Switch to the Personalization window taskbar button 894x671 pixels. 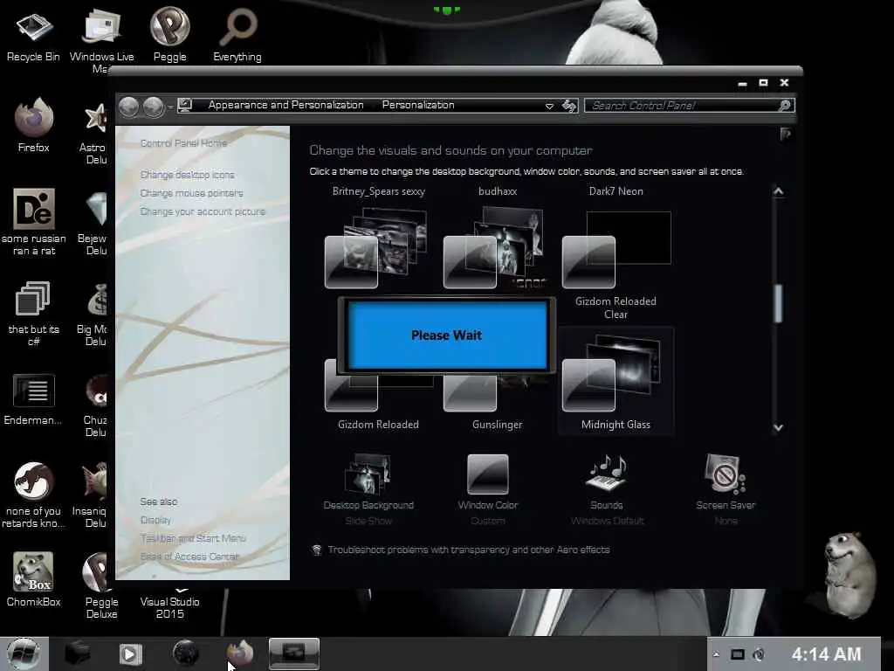[293, 654]
